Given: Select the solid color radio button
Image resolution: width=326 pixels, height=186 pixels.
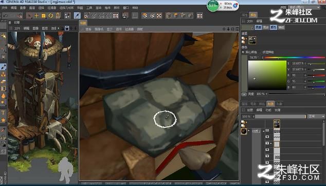Looking at the screenshot, I should pos(243,52).
